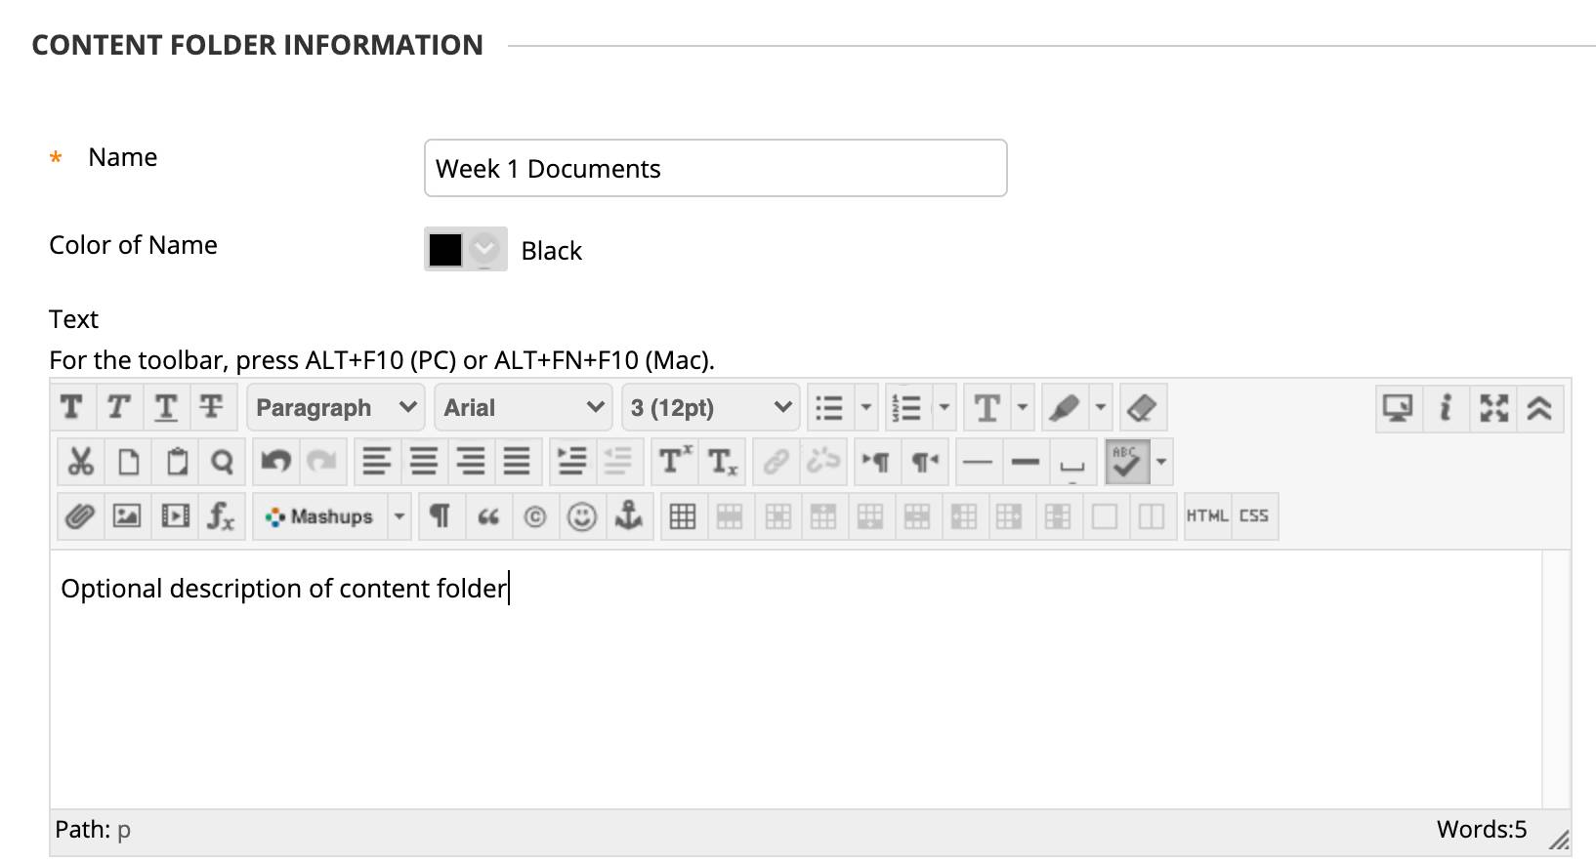Apply strikethrough formatting

click(x=211, y=407)
